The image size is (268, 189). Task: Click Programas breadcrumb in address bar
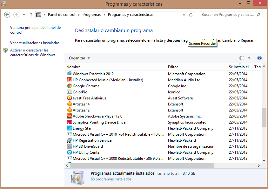coord(92,15)
